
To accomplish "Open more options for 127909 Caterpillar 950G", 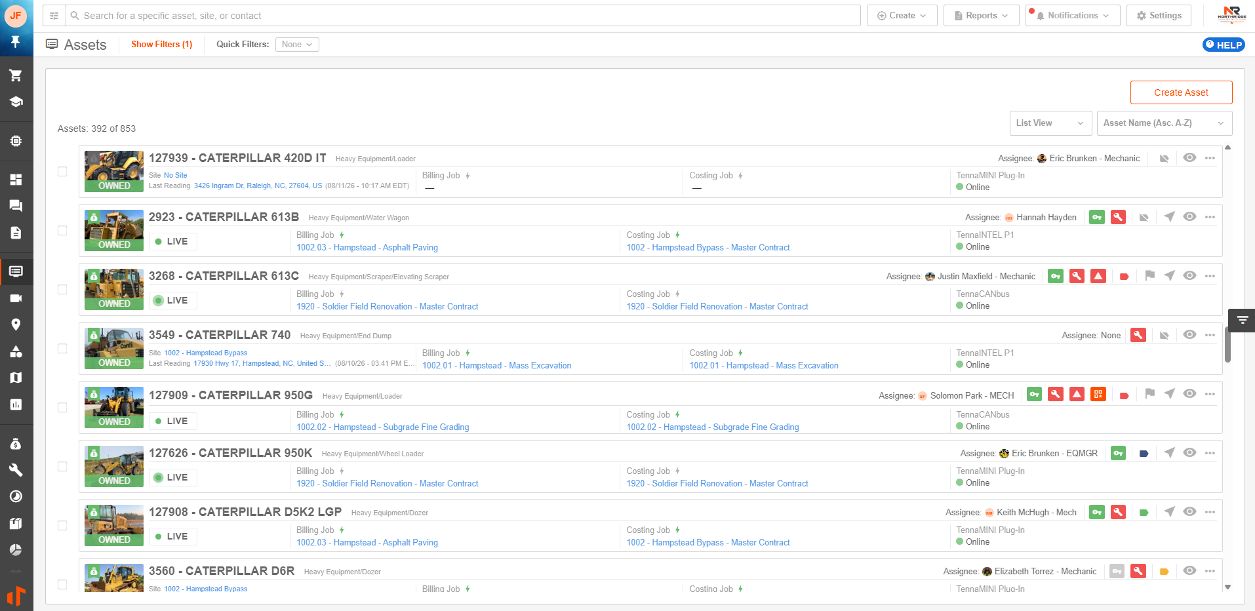I will (x=1210, y=394).
